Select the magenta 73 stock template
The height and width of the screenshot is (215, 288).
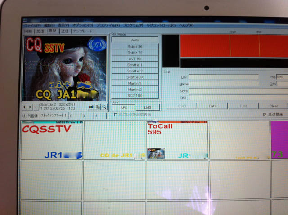point(279,140)
